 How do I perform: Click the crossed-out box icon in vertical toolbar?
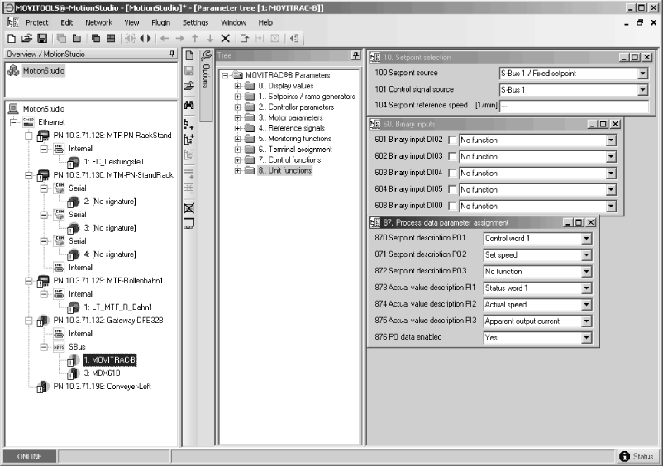pyautogui.click(x=189, y=208)
